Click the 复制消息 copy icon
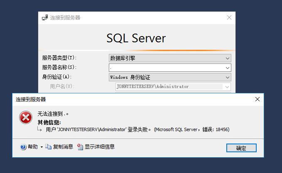Viewport: 282px width, 173px height. coord(48,147)
